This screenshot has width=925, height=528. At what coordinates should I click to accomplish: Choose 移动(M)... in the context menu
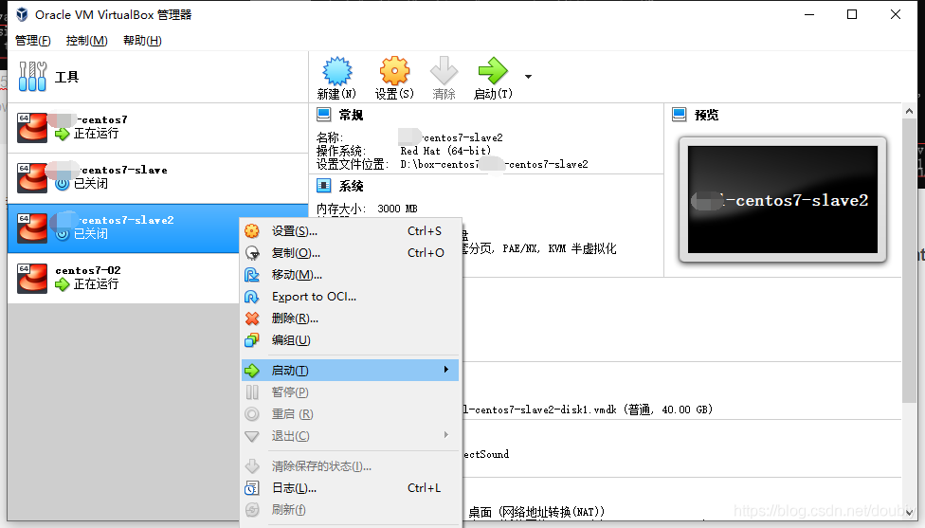coord(350,275)
